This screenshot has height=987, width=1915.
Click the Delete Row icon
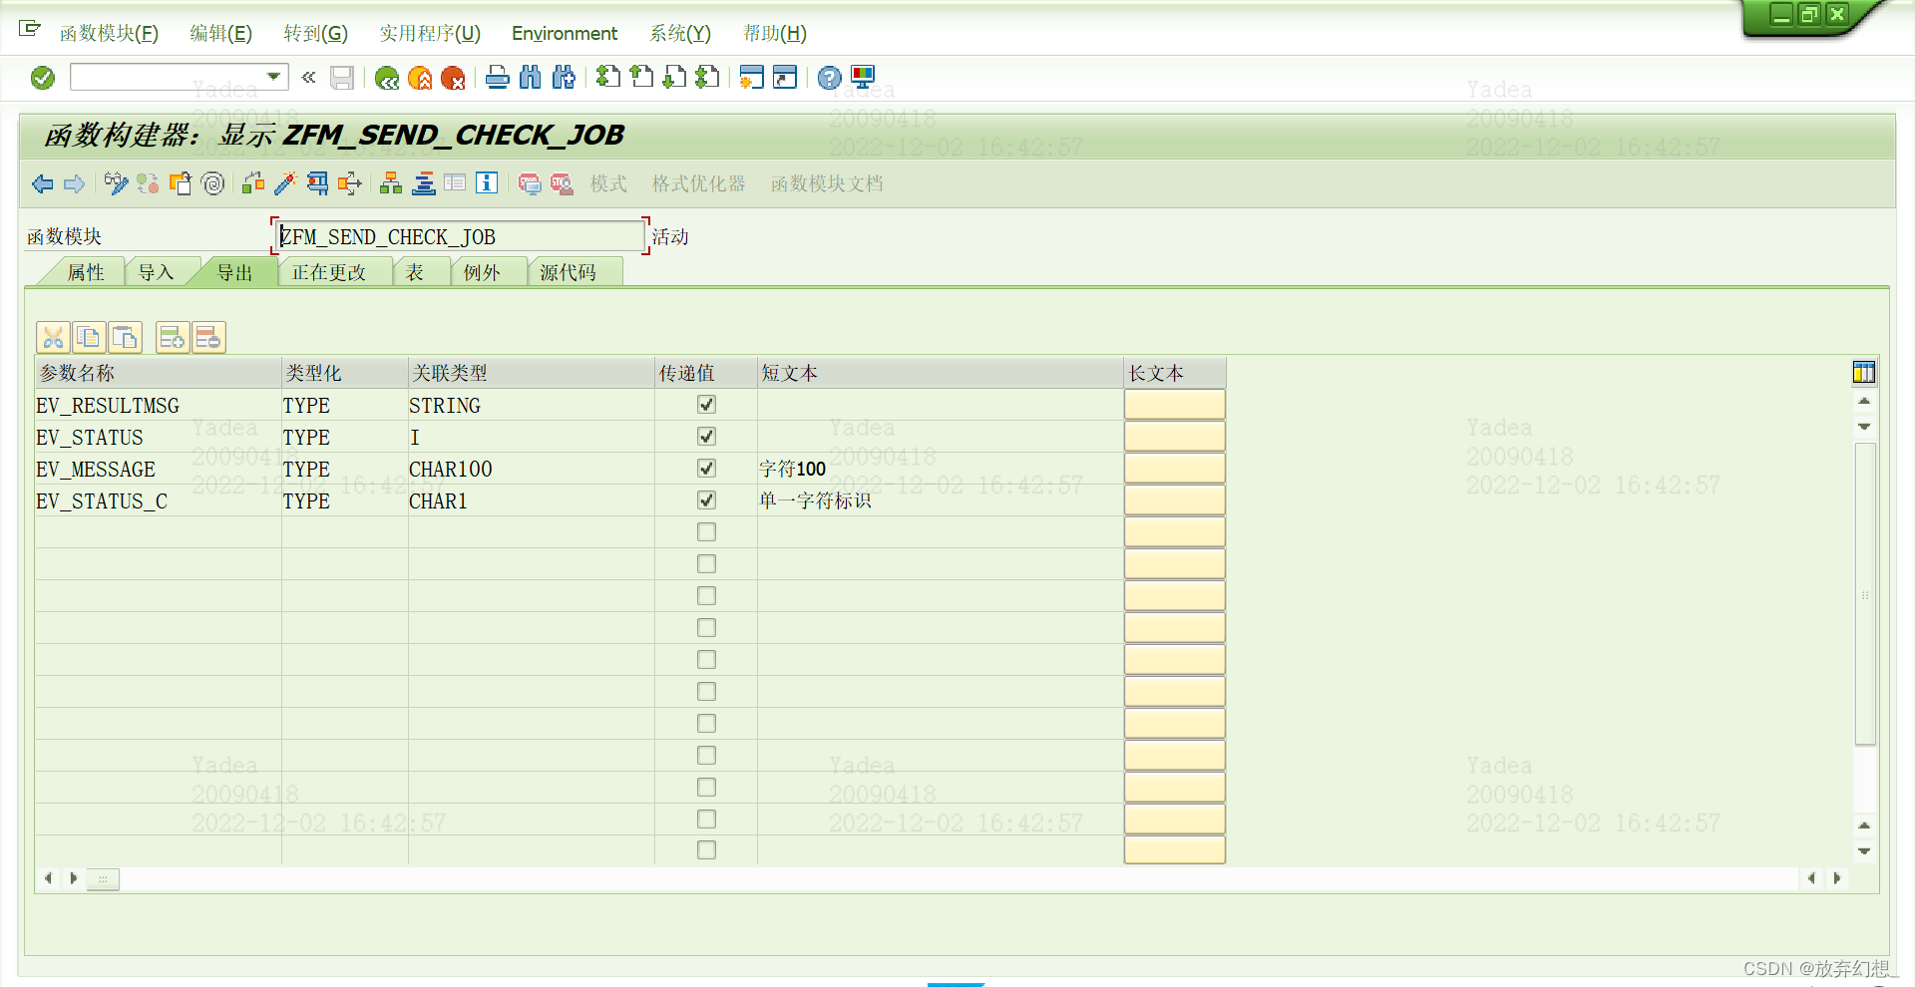[208, 338]
